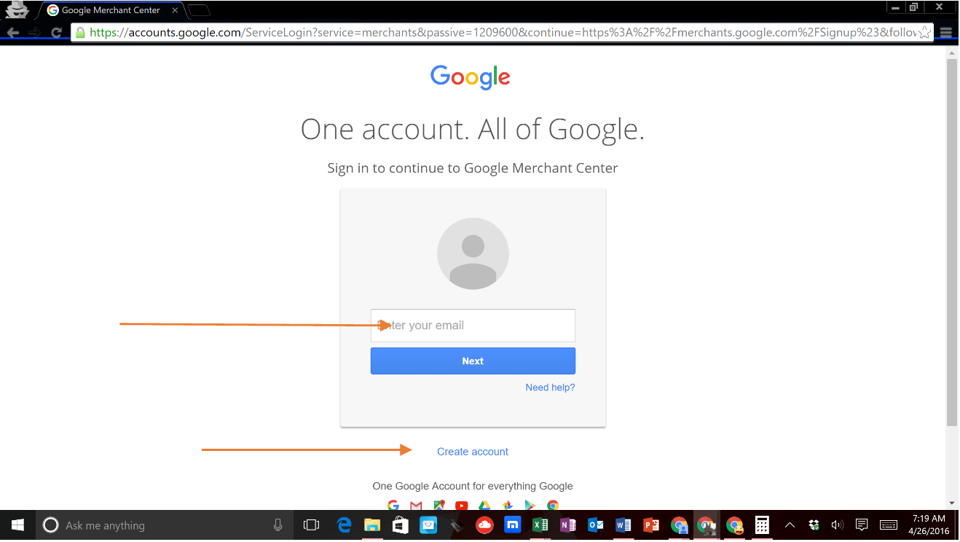This screenshot has height=542, width=960.
Task: Open the blue 'm' browser in the taskbar
Action: click(513, 525)
